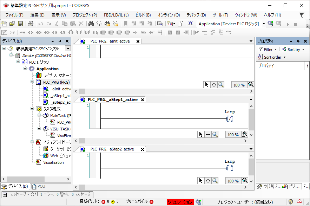310x206 pixels.
Task: Click the magnifier zoom icon in _aStep2_active editor
Action: [x=215, y=181]
